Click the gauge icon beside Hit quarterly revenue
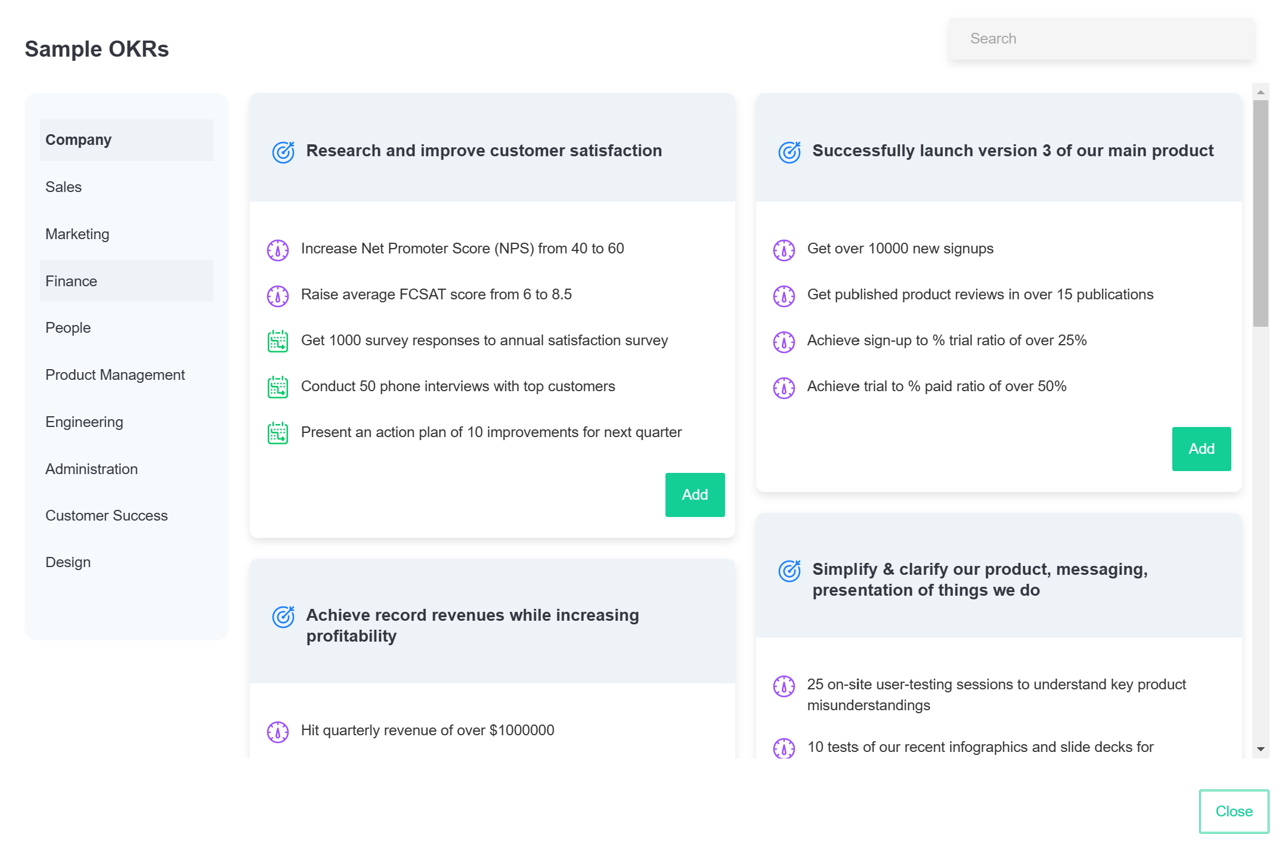This screenshot has height=842, width=1282. [x=277, y=731]
